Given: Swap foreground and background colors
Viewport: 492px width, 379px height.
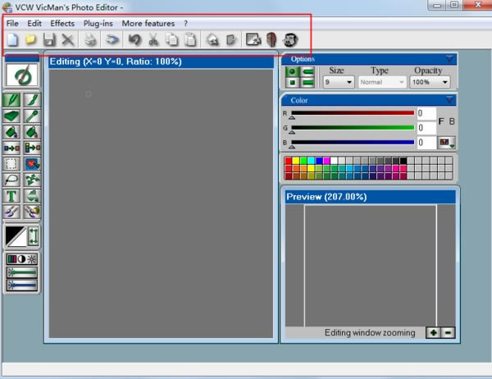Looking at the screenshot, I should [x=34, y=236].
